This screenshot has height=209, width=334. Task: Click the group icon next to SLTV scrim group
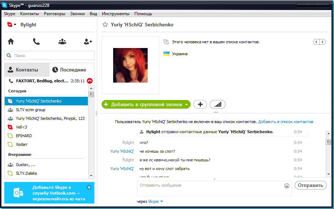[10, 110]
